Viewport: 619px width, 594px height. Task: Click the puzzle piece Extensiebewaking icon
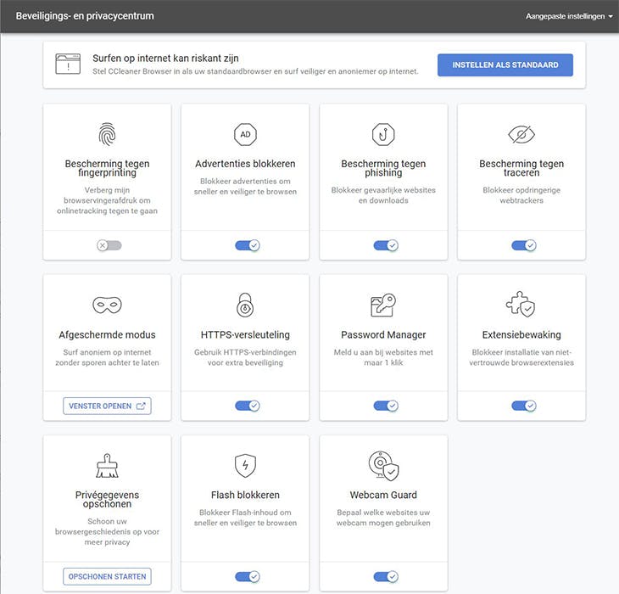pos(521,305)
